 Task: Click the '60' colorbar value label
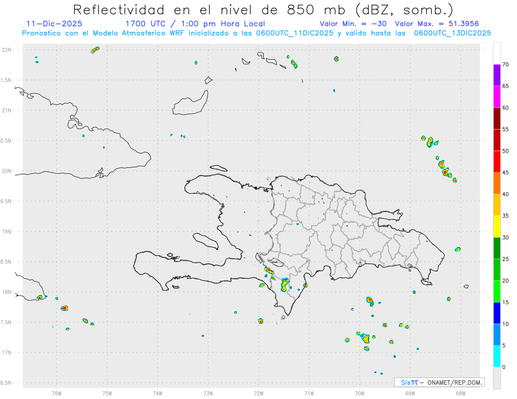point(506,108)
